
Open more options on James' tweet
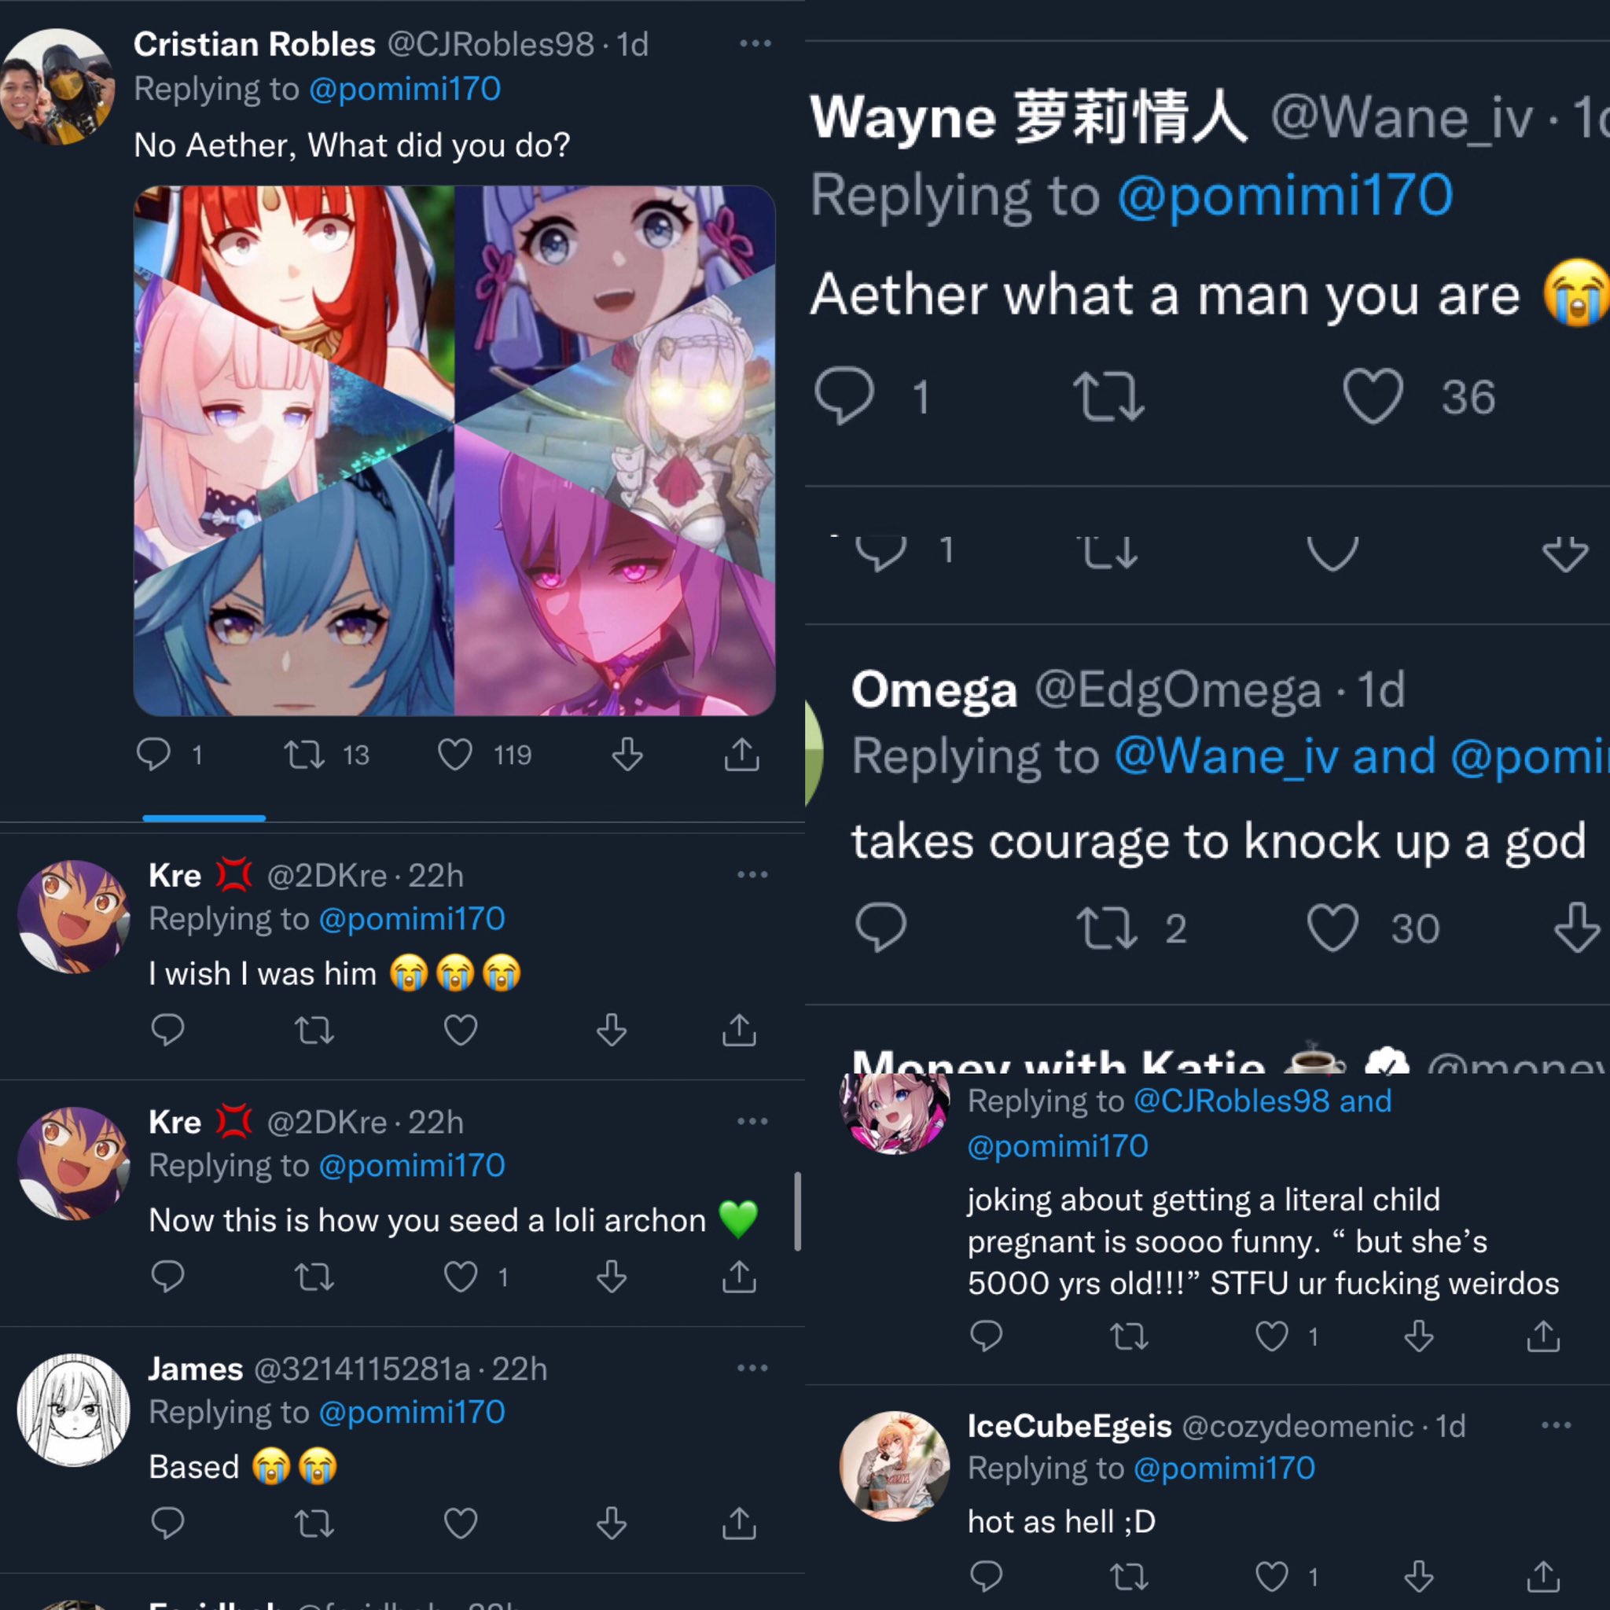pos(752,1368)
